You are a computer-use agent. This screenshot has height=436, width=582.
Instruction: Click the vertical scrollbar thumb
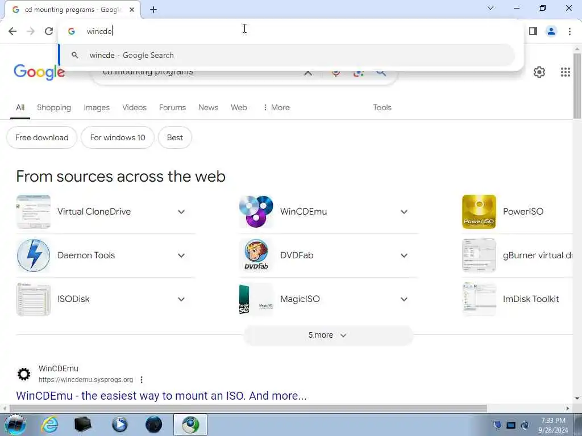(x=577, y=86)
